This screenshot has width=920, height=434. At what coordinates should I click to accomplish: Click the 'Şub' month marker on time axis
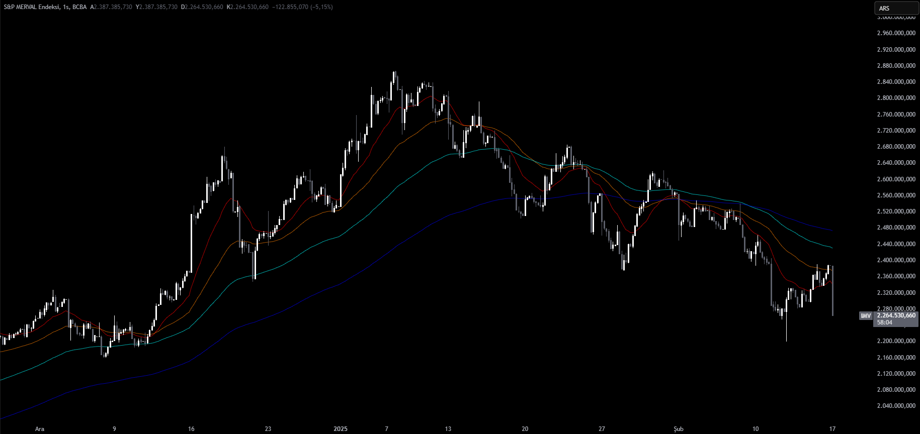pos(679,428)
